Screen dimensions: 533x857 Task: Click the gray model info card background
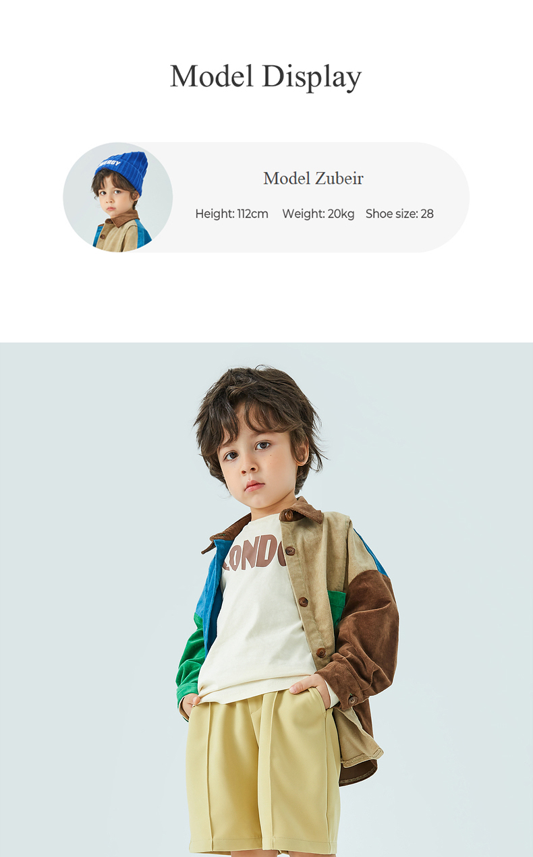tap(317, 197)
